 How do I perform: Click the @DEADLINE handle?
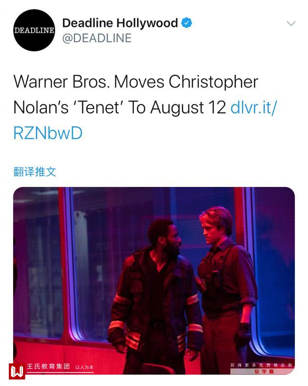(x=97, y=38)
